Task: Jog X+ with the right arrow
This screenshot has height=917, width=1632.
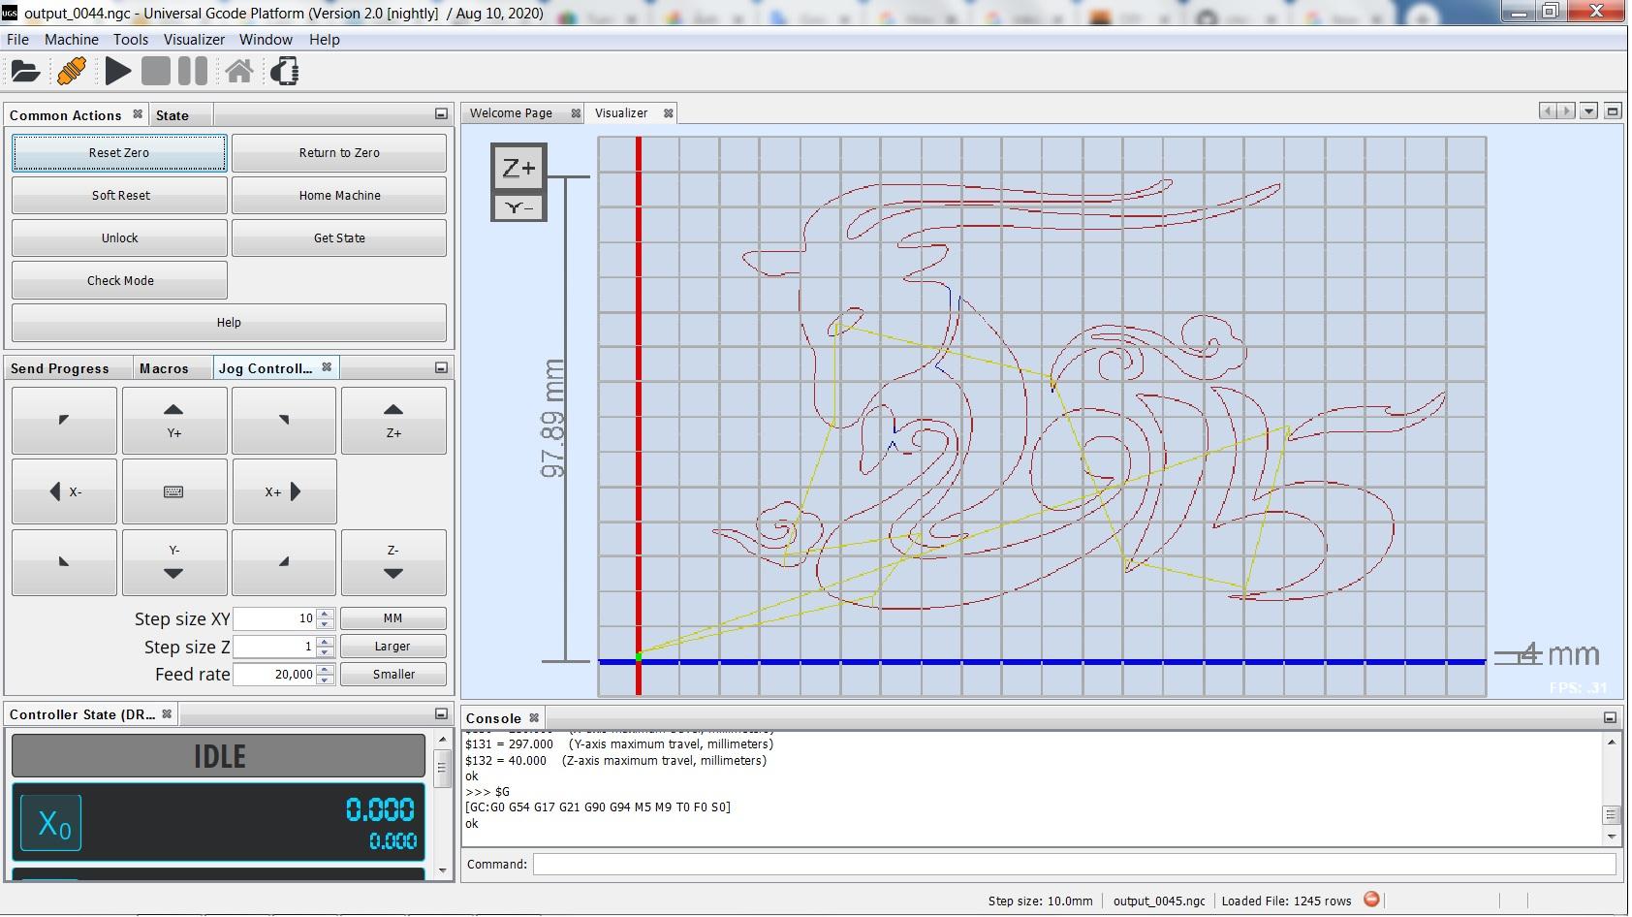Action: click(284, 491)
